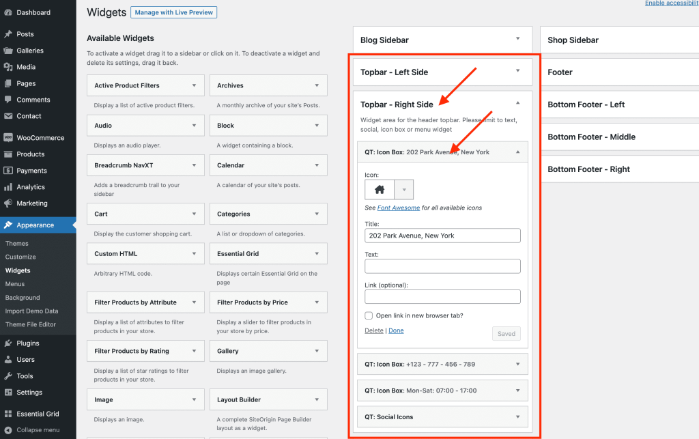Open Theme File Editor submenu item
The image size is (699, 439).
(31, 324)
